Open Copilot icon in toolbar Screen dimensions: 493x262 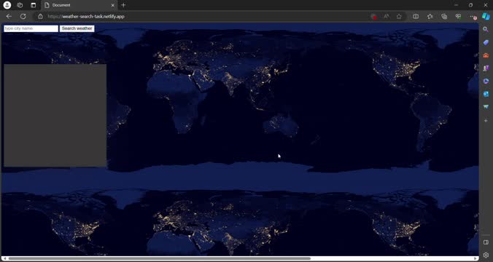(x=486, y=16)
